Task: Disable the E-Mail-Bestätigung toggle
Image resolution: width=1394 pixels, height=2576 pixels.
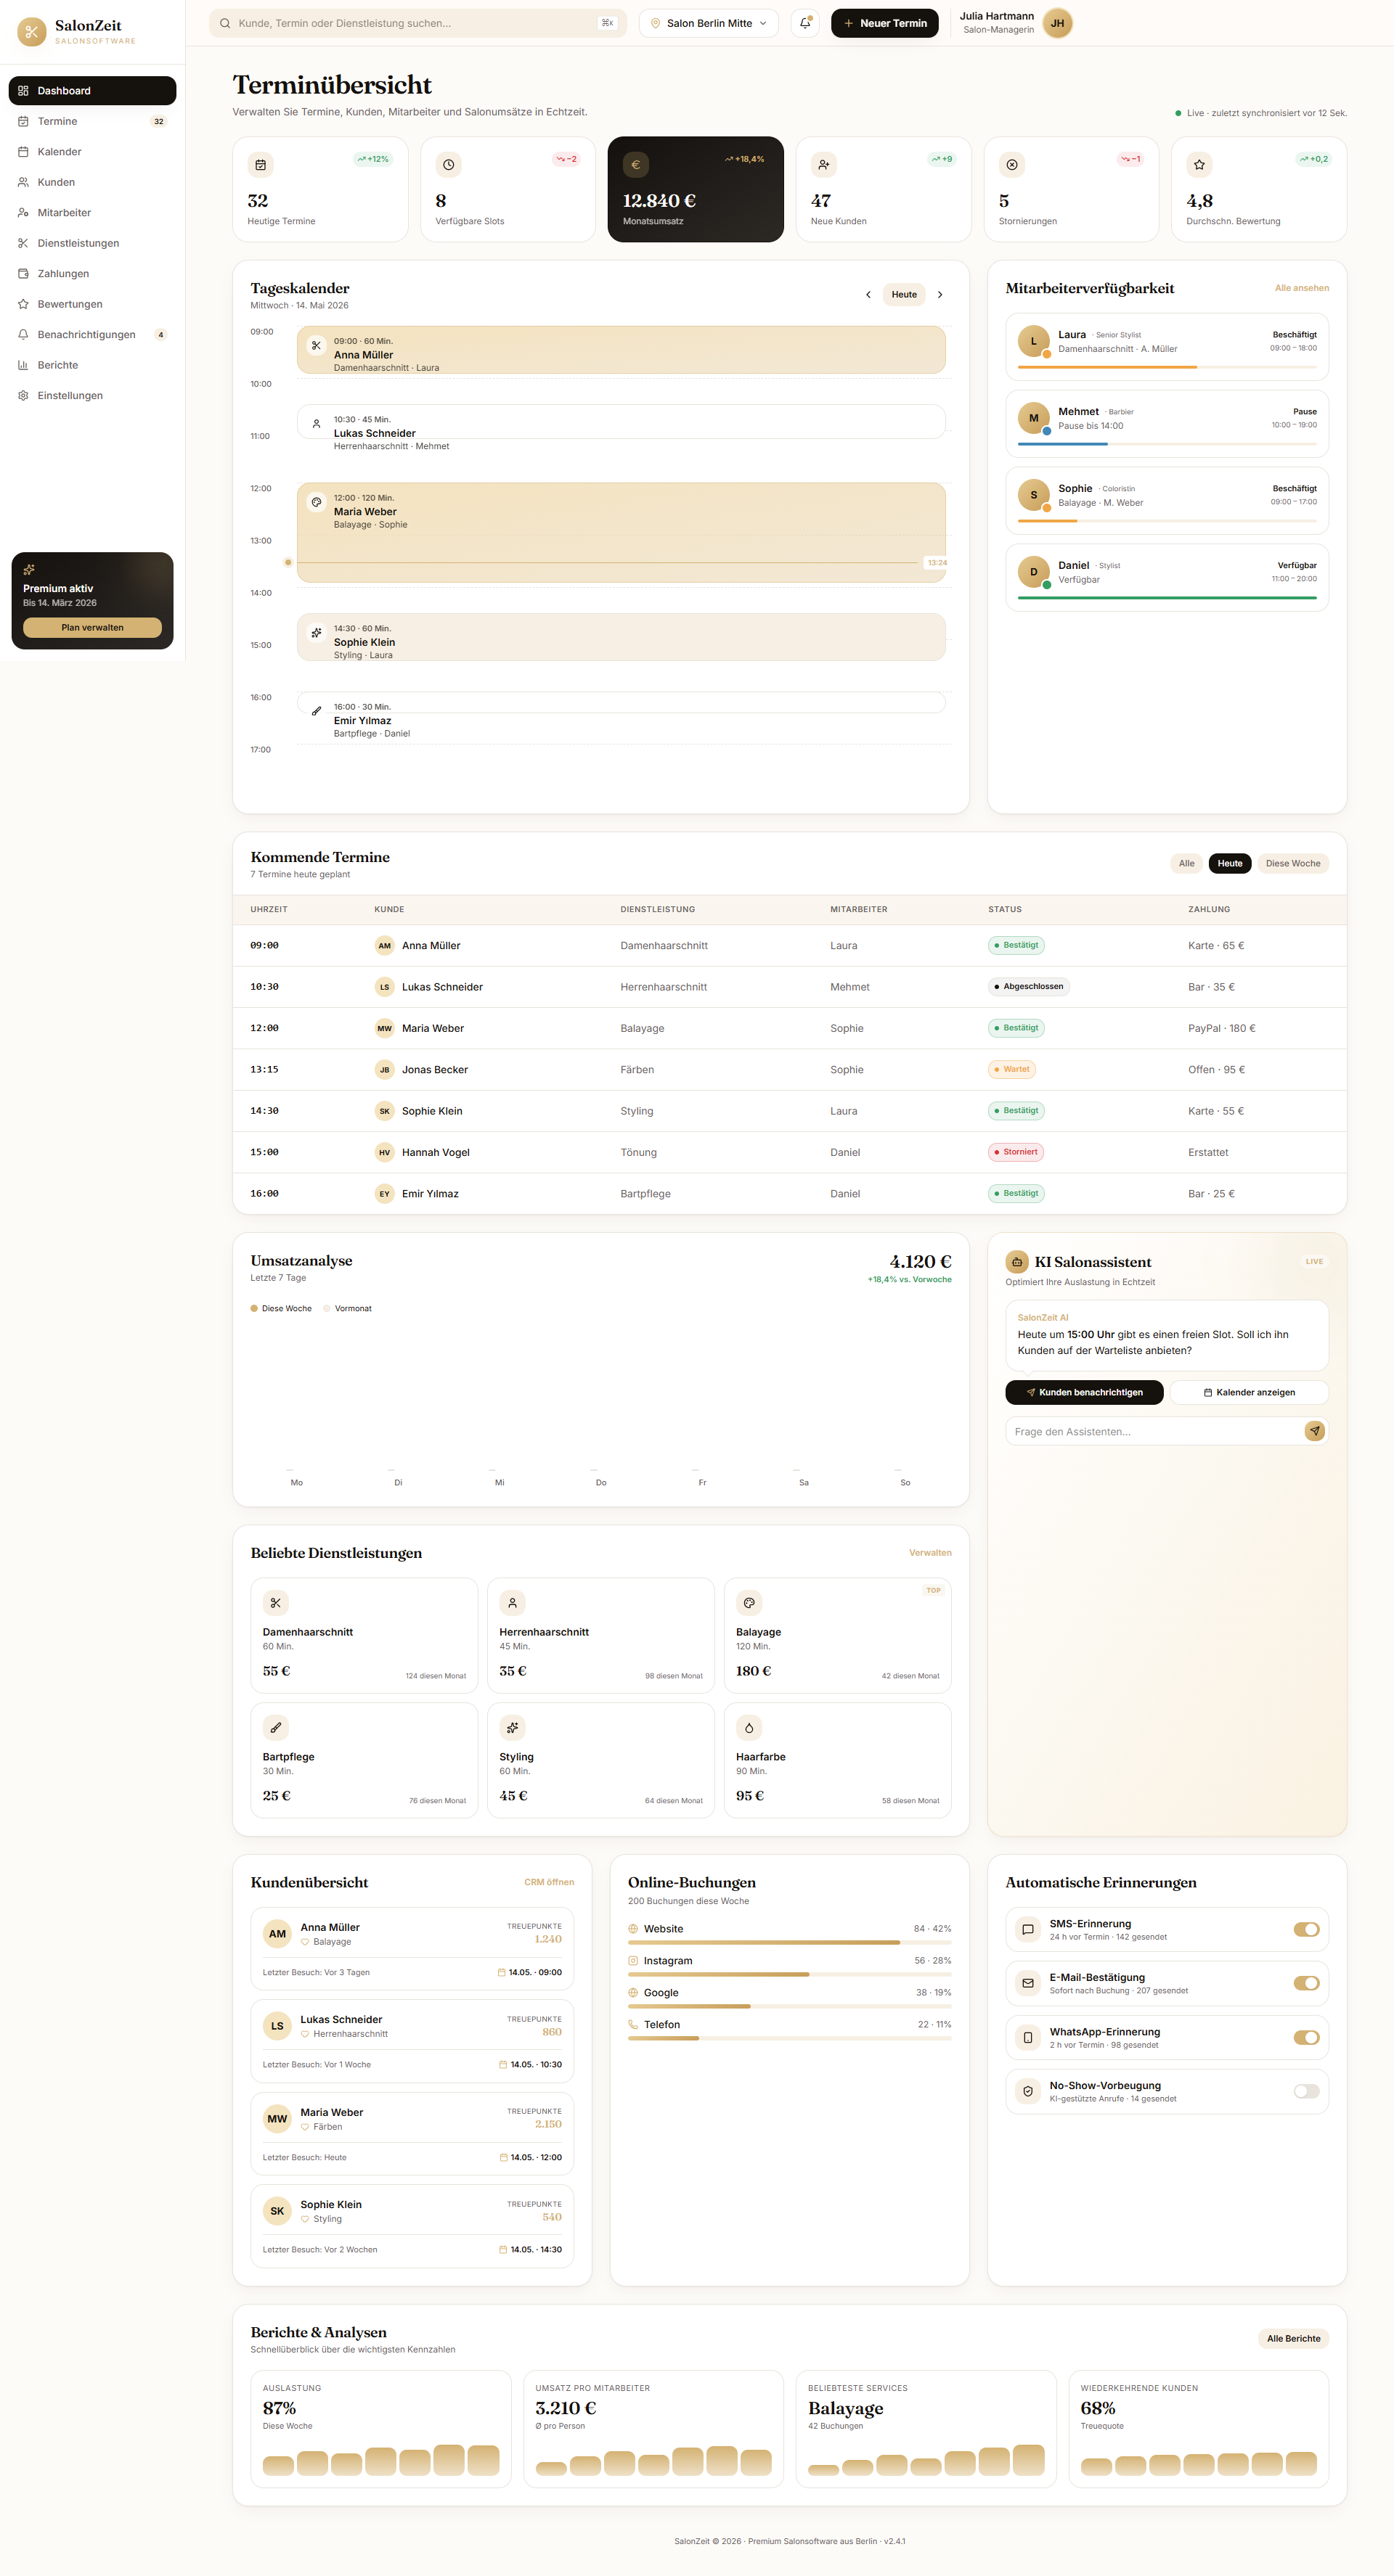Action: [1306, 1983]
